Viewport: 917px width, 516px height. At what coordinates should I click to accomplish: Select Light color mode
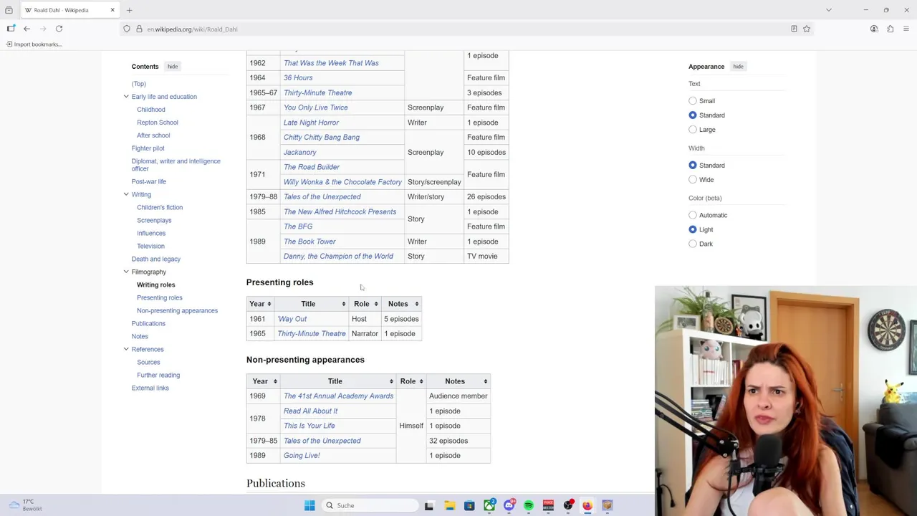693,229
